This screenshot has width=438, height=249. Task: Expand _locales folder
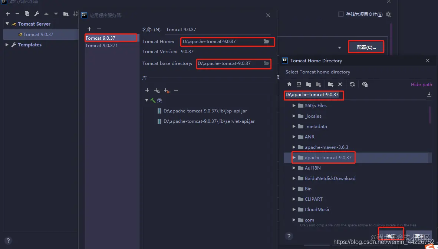(294, 116)
